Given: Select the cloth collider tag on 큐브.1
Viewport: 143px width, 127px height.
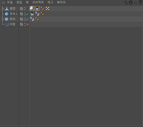Looking at the screenshot, I should 32,14.
